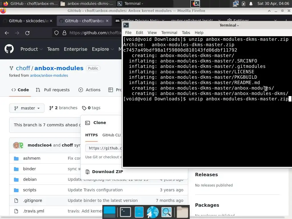Click the Firefox address bar URL

95,33
